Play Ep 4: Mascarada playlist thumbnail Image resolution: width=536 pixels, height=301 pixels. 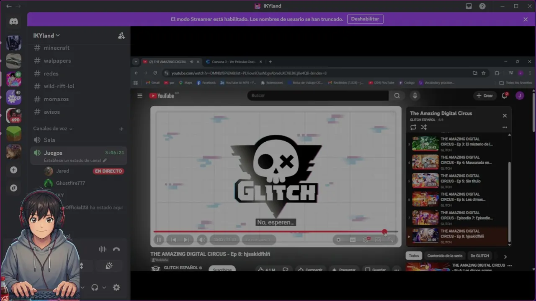click(x=425, y=162)
